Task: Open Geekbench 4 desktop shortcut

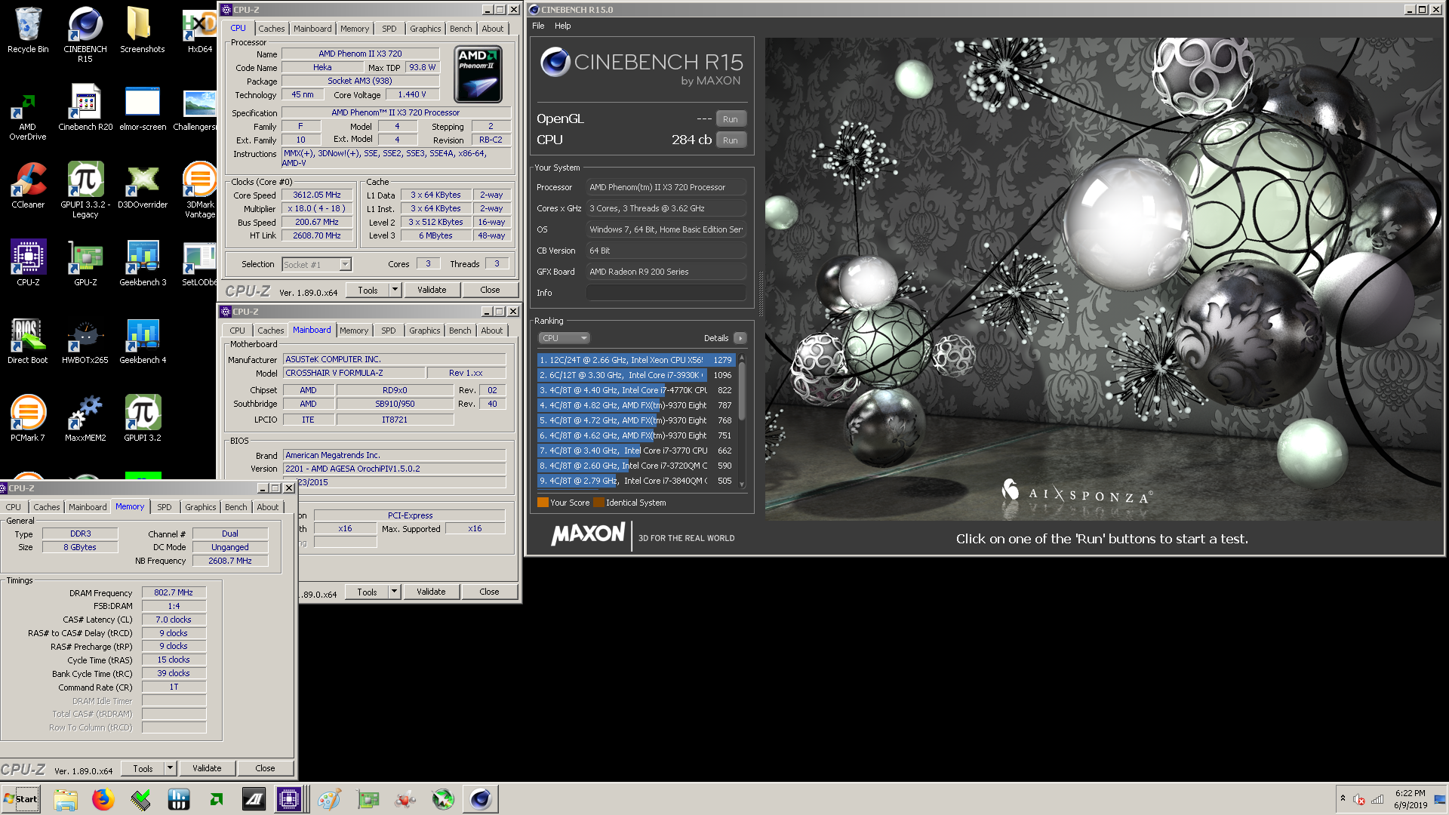Action: pyautogui.click(x=142, y=341)
